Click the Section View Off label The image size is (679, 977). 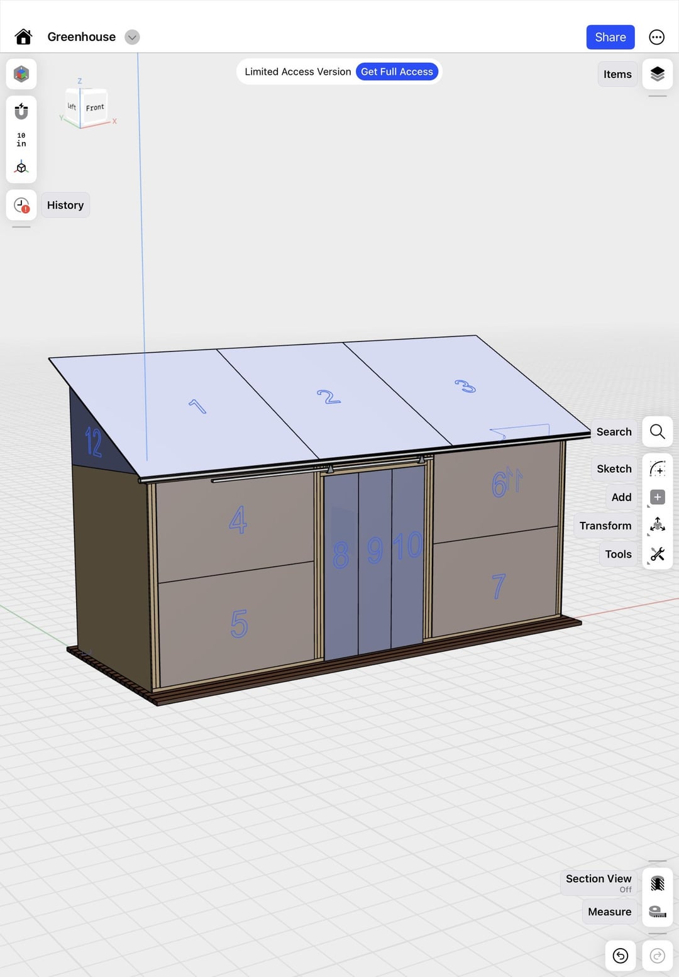(599, 883)
